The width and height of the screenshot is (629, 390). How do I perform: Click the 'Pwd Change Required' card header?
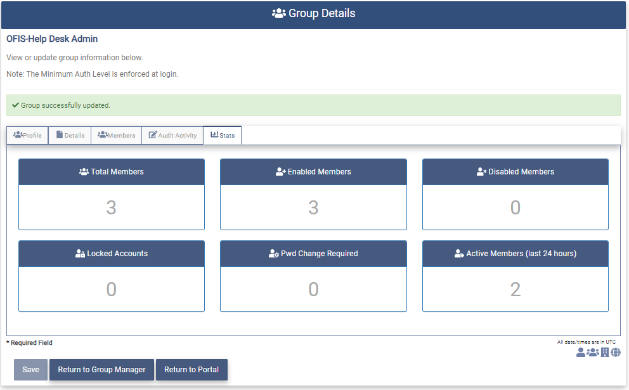coord(313,254)
